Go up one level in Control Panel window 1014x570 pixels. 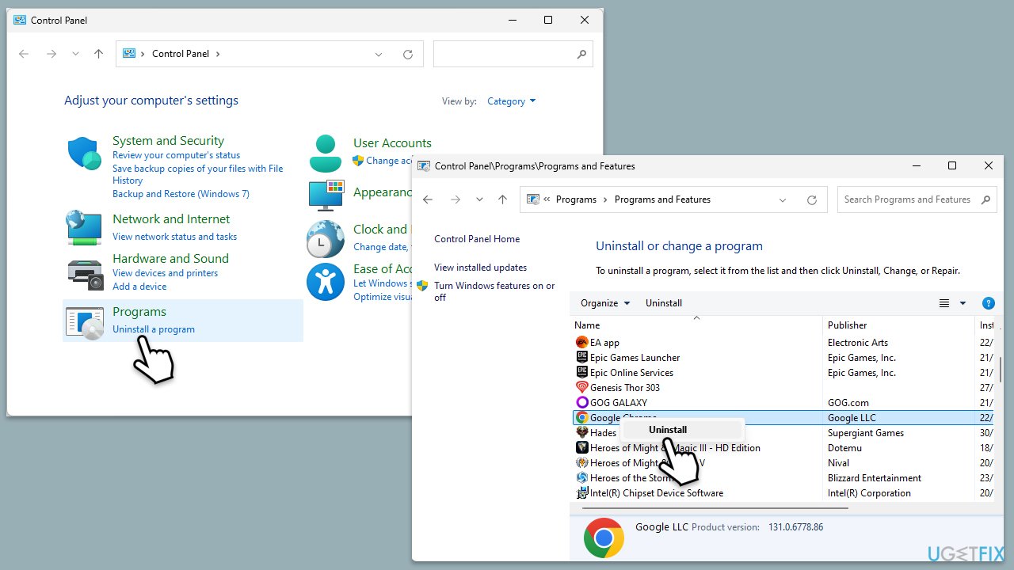click(98, 54)
